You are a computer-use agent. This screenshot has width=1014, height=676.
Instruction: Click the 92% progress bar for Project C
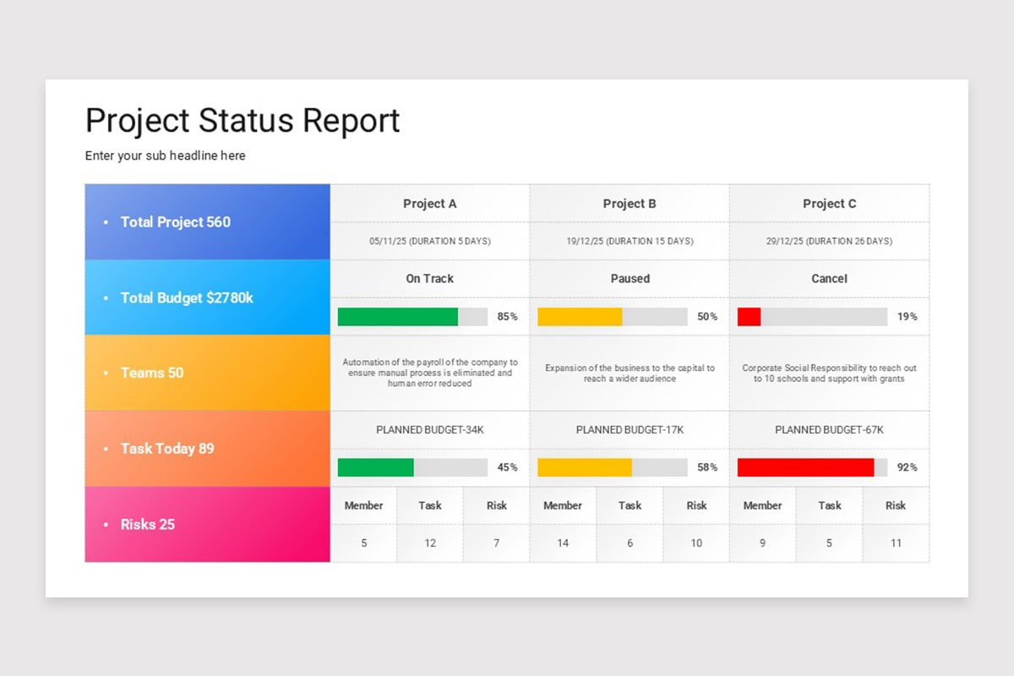[x=804, y=466]
